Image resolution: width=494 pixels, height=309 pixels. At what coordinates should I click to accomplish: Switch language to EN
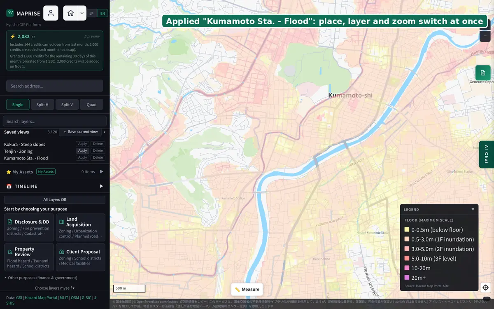tap(103, 13)
